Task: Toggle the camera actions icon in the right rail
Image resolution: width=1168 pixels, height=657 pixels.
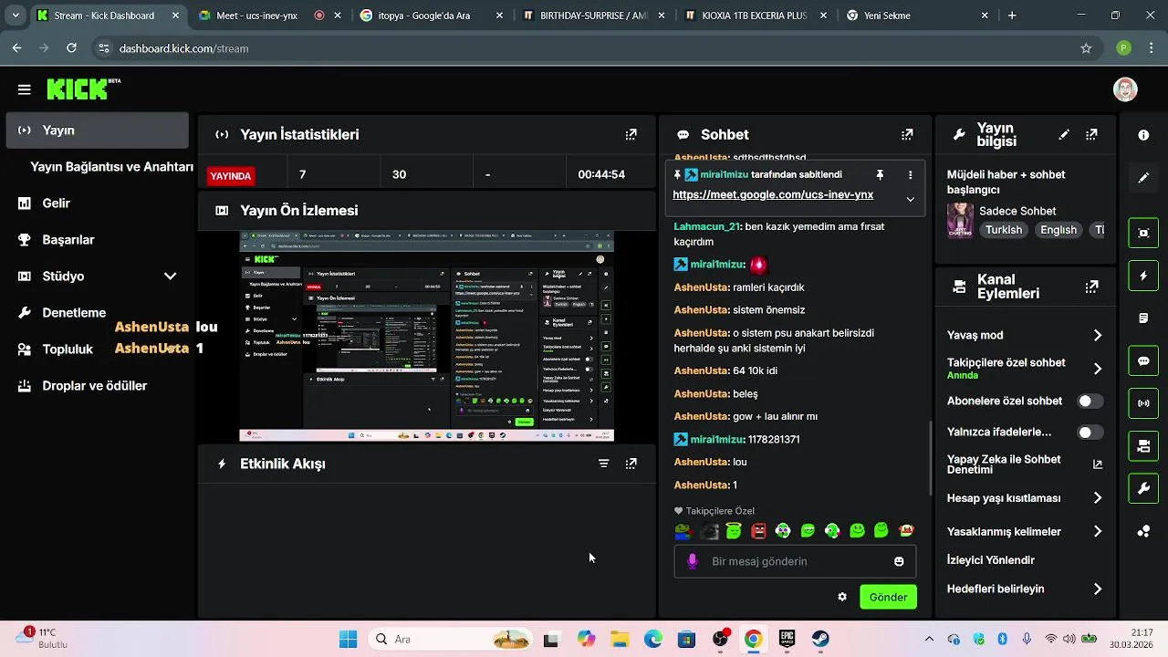Action: tap(1143, 446)
